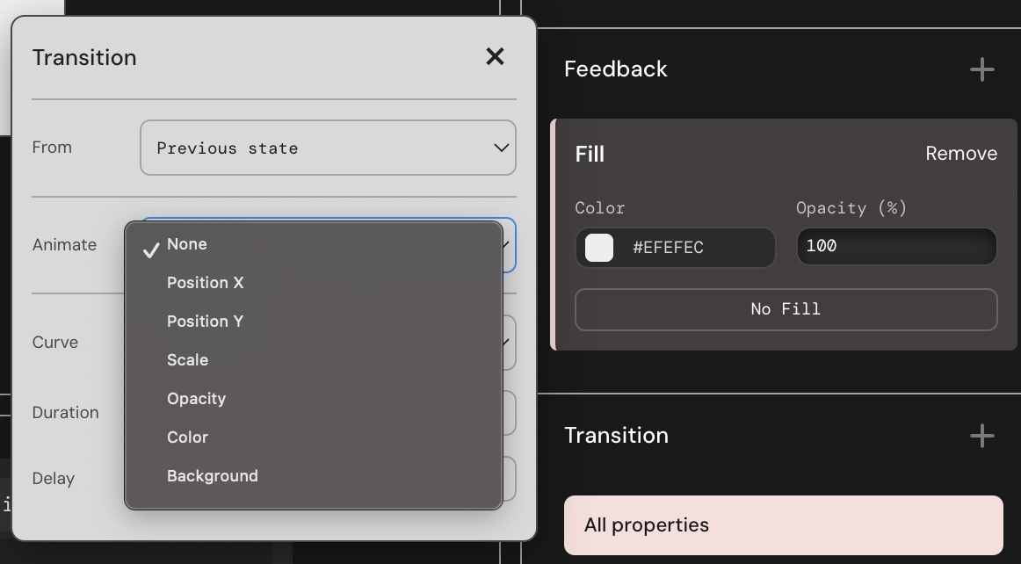
Task: Select the All properties transition item
Action: 782,525
